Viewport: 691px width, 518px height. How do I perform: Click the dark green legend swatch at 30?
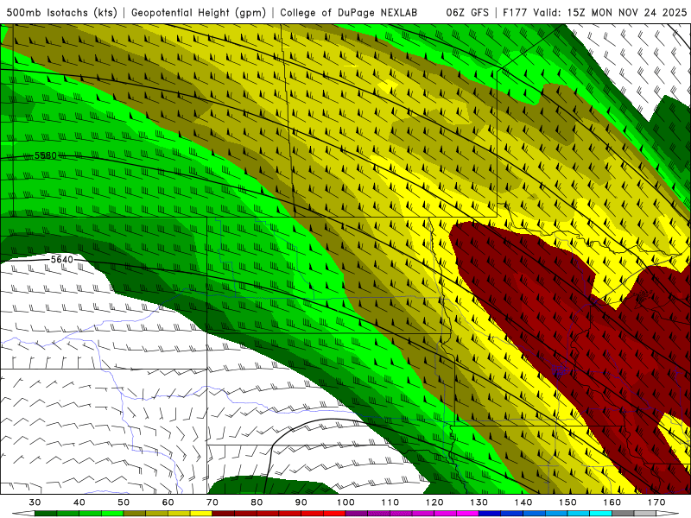click(46, 514)
